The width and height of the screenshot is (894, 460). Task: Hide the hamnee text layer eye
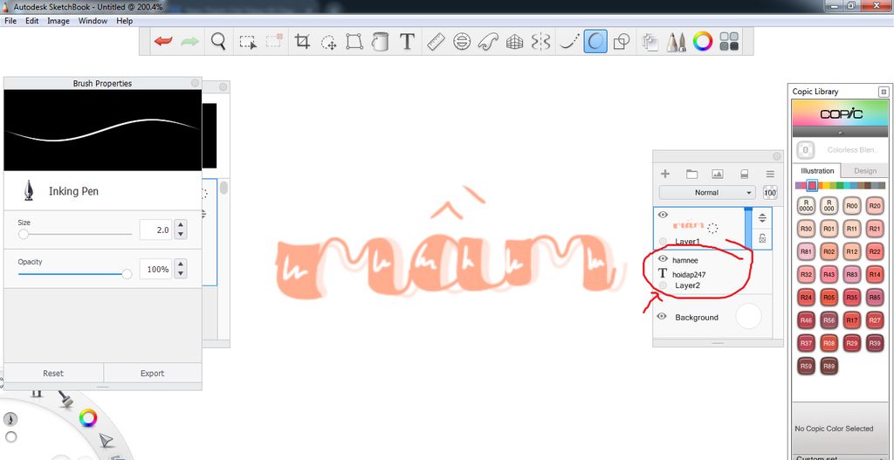663,258
